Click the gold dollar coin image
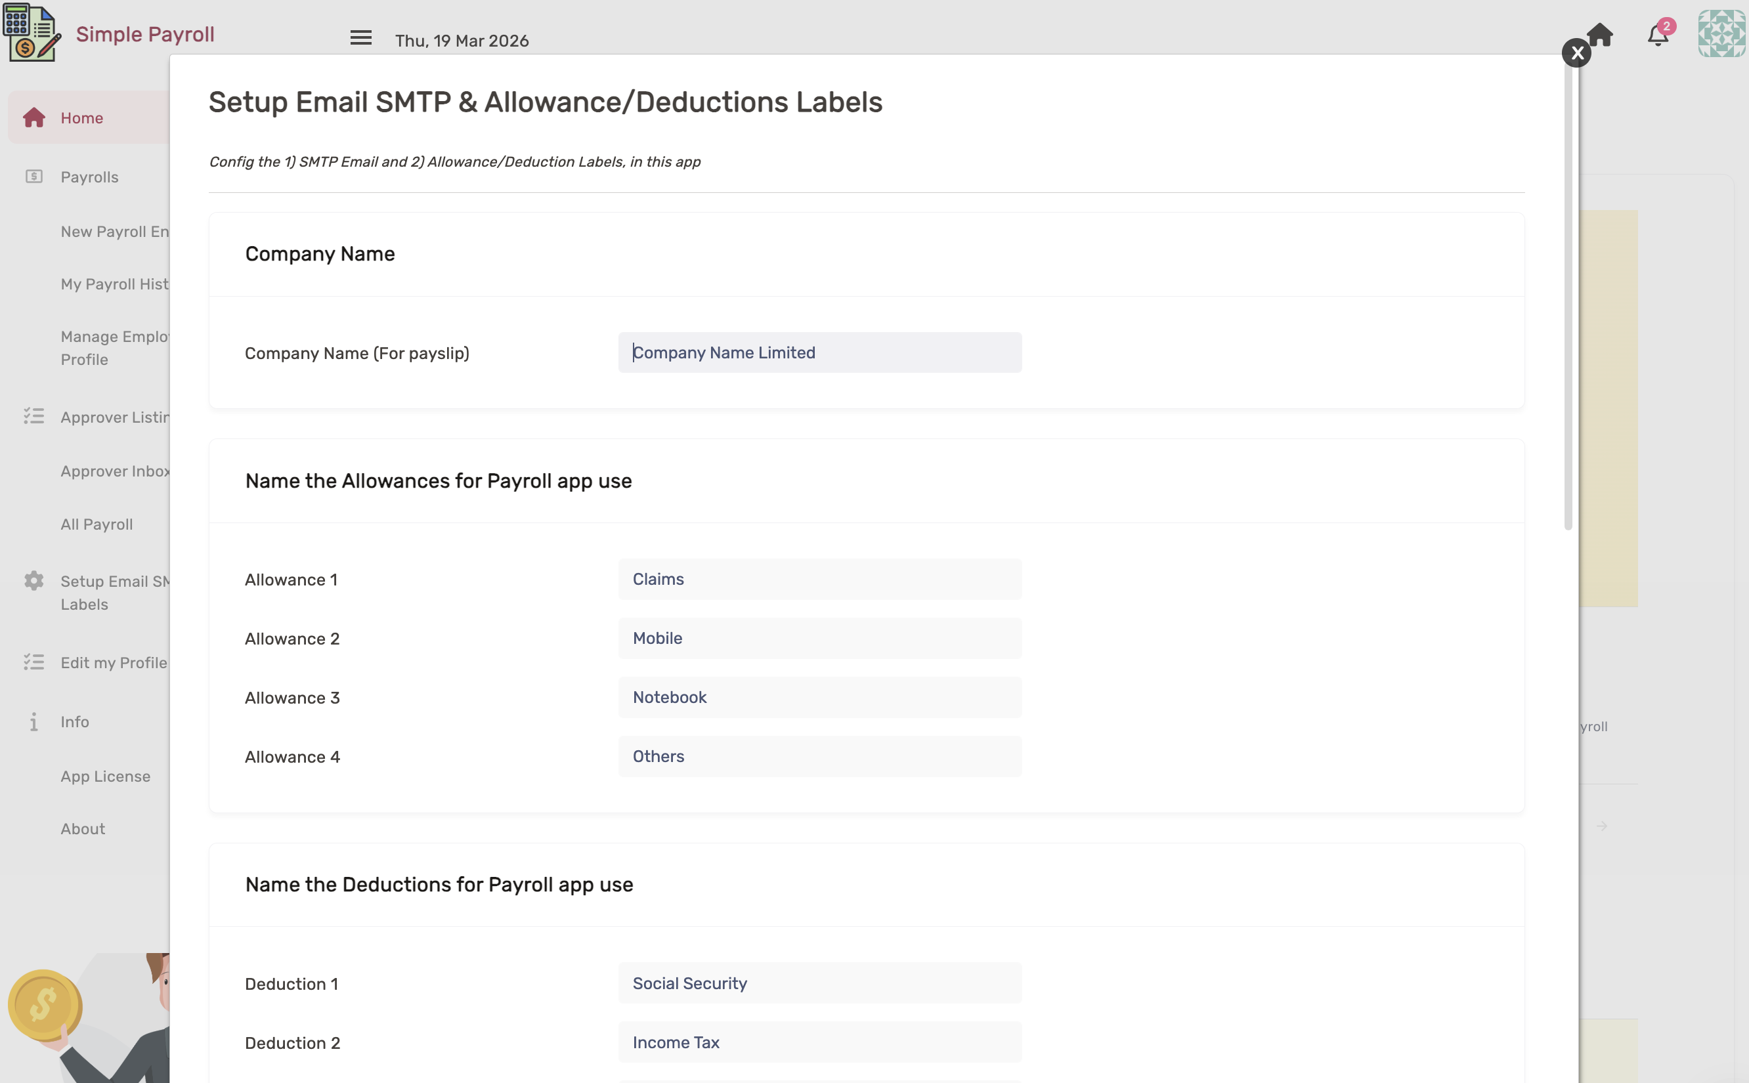The width and height of the screenshot is (1749, 1083). point(45,1005)
